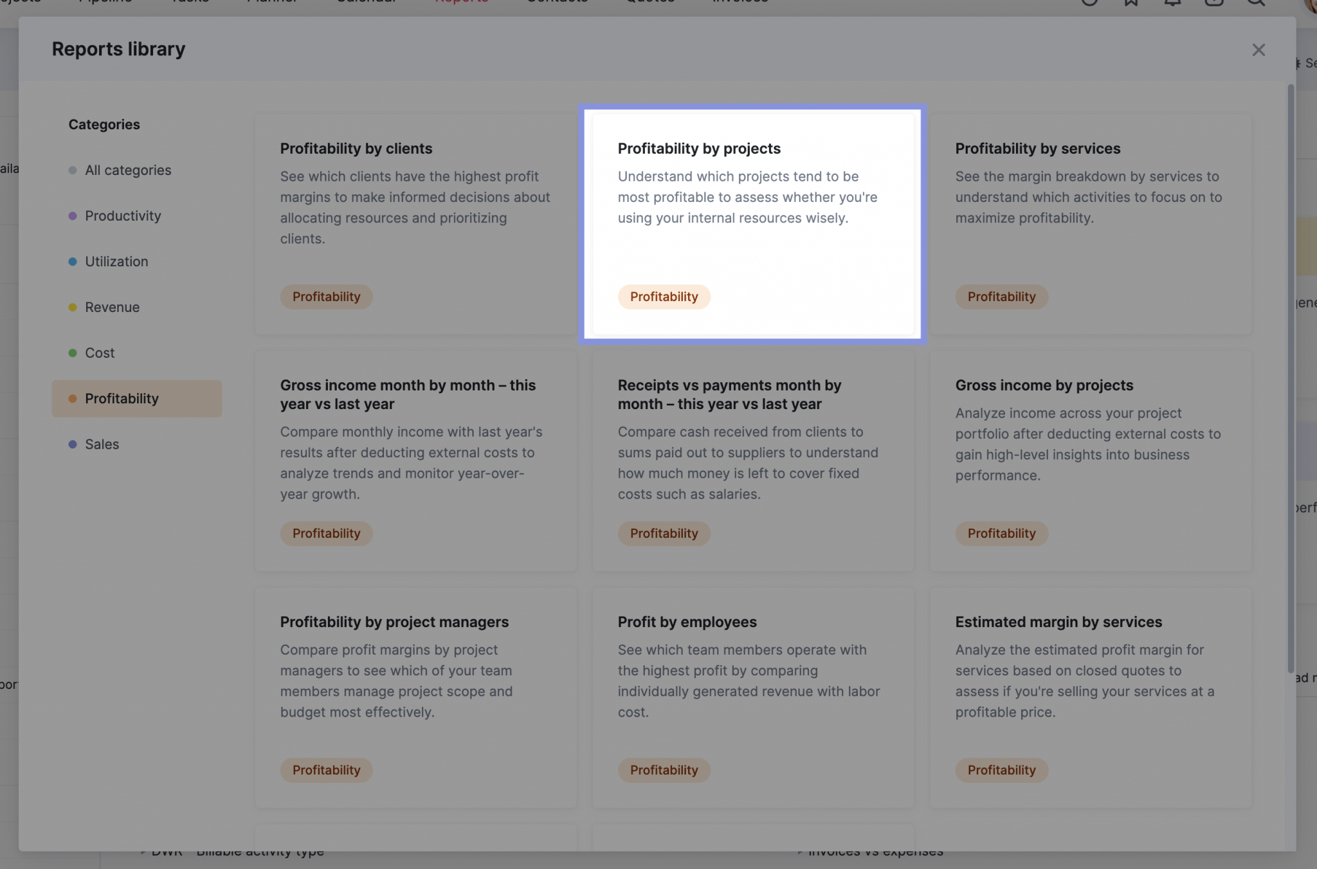Click the bookmark icon in the top bar

coord(1131,3)
